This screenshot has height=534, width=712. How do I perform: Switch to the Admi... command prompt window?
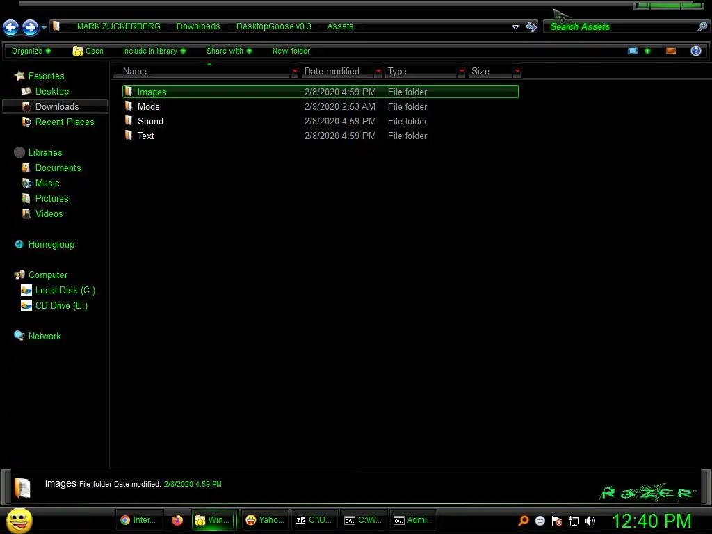pos(413,520)
